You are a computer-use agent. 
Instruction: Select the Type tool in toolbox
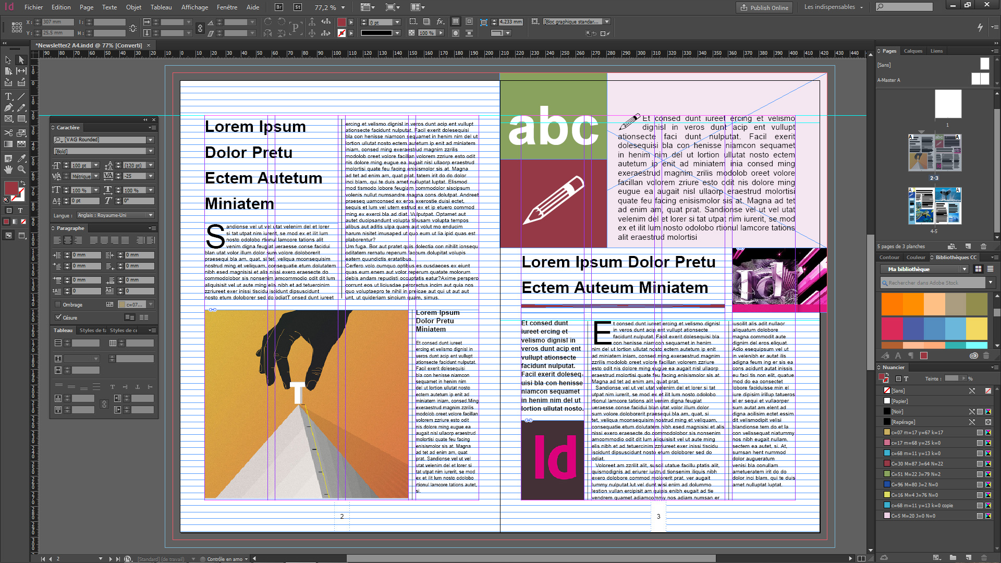8,96
